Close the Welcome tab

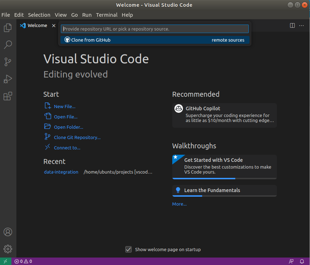[54, 26]
